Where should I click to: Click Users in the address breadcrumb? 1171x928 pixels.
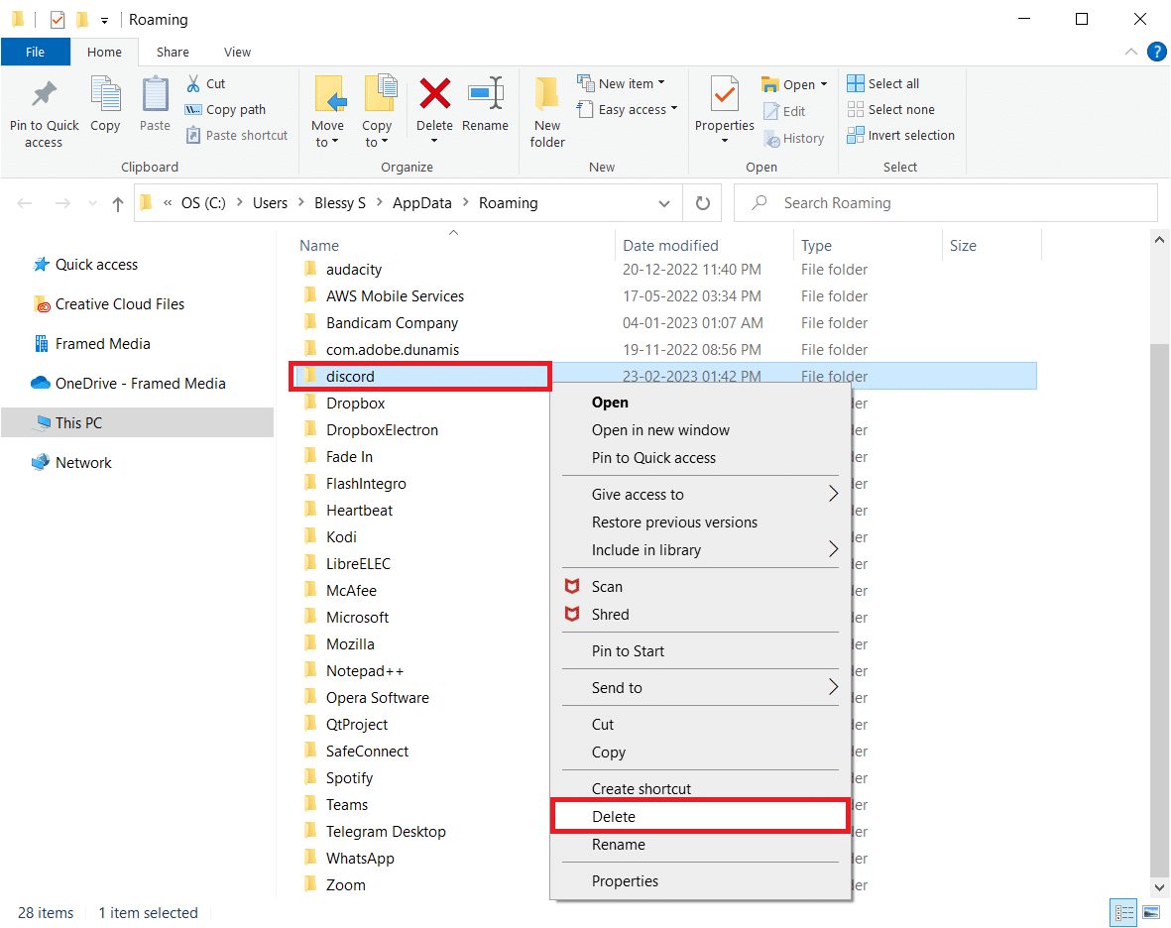coord(270,203)
